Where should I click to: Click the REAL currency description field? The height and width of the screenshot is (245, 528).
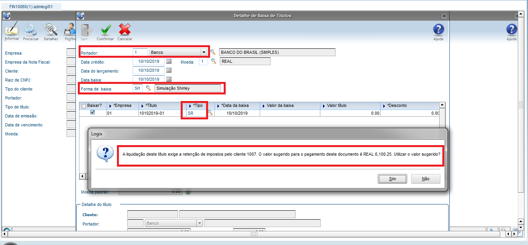coord(245,61)
